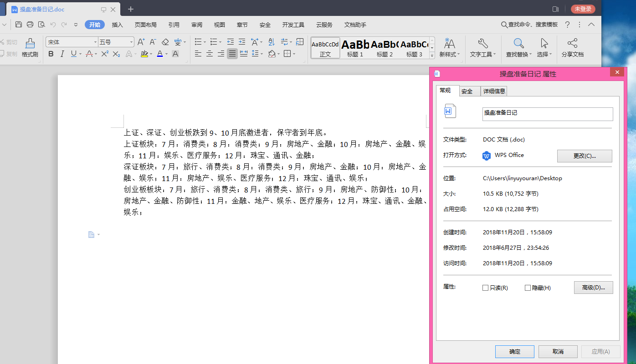
Task: Click the Cancel (取消) button
Action: pos(558,352)
